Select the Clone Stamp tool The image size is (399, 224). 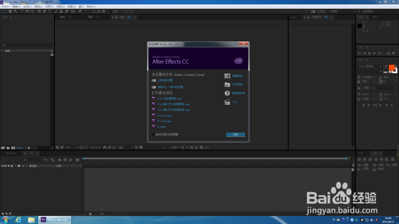(x=61, y=12)
